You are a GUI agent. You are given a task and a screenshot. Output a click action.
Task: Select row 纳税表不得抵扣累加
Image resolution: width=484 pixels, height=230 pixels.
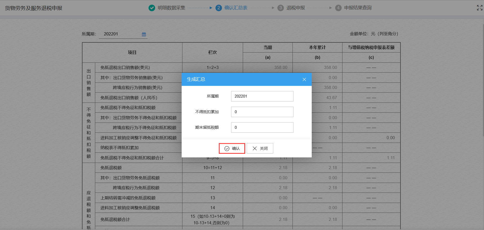pos(119,148)
